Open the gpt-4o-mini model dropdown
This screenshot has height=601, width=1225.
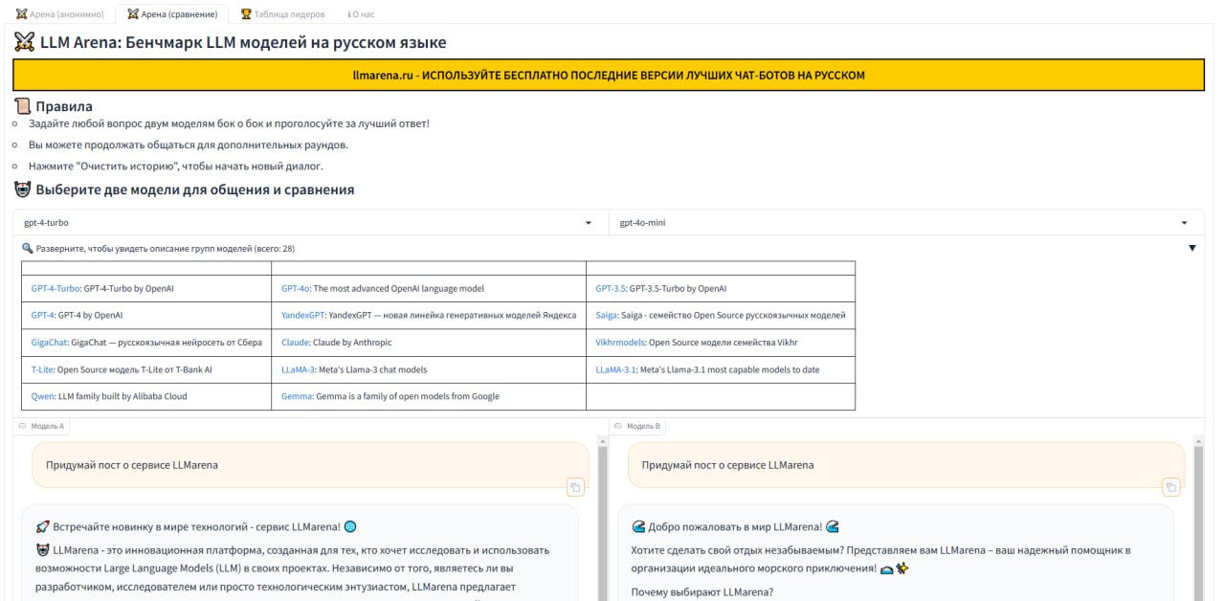(905, 222)
